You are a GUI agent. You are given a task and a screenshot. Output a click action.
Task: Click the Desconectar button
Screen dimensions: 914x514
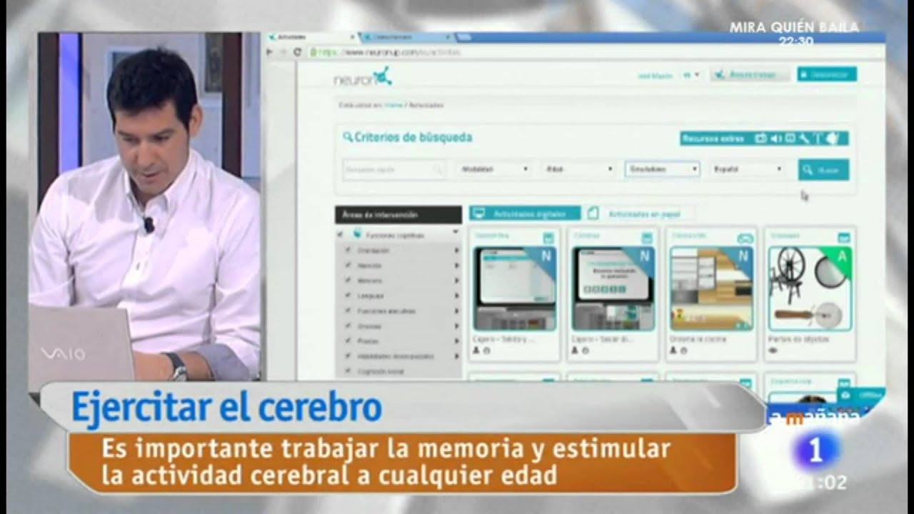point(827,74)
